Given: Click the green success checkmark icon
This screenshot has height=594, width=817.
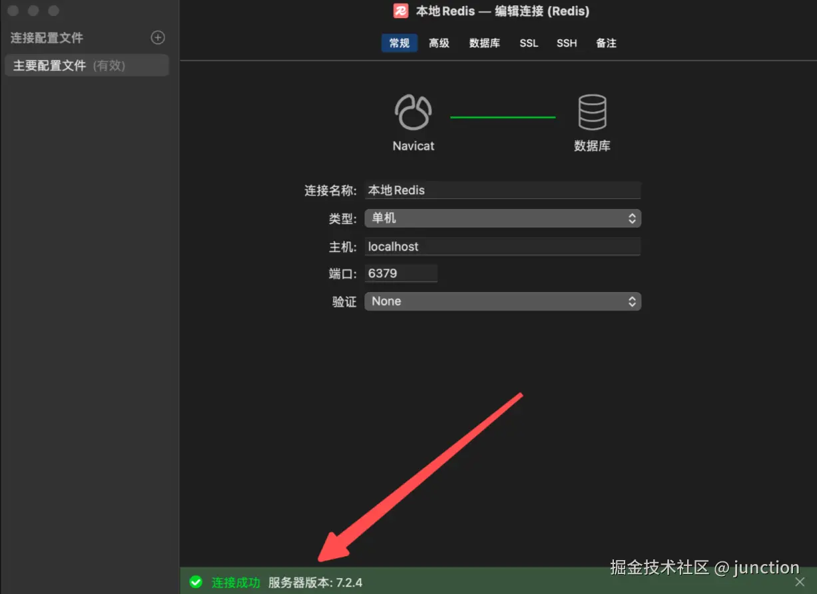Looking at the screenshot, I should [x=196, y=582].
